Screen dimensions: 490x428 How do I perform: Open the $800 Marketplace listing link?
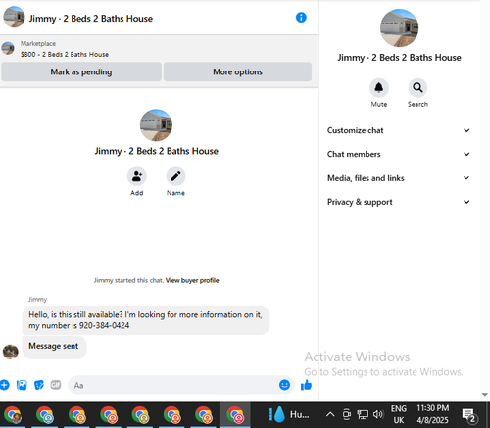coord(65,54)
